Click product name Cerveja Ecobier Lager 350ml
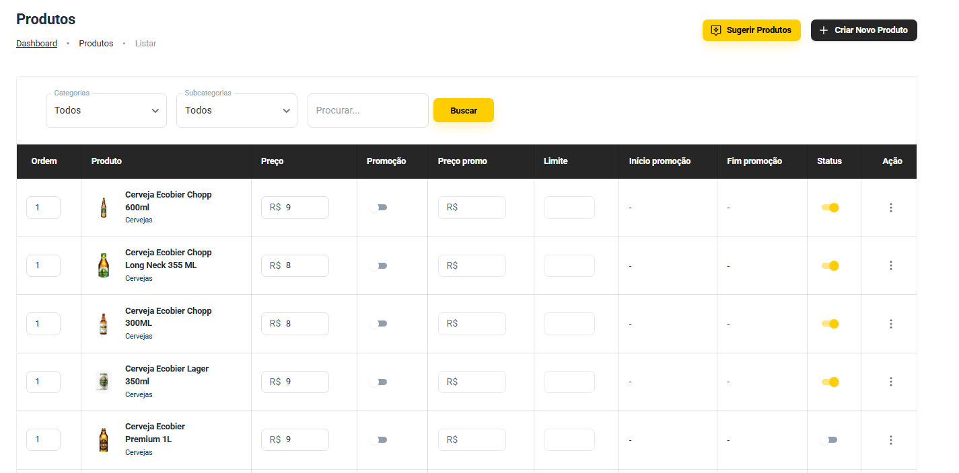This screenshot has width=959, height=473. pos(167,375)
